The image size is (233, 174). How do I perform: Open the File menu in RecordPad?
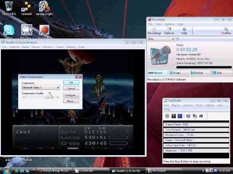[150, 24]
